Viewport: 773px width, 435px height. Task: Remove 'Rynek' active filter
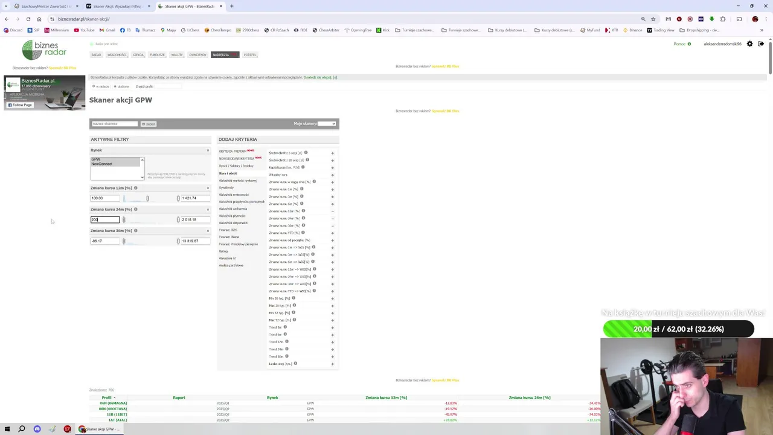(208, 150)
